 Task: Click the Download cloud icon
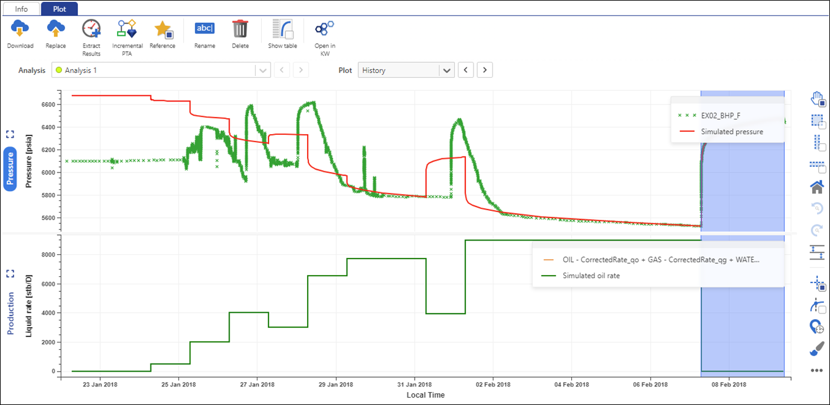pos(20,28)
